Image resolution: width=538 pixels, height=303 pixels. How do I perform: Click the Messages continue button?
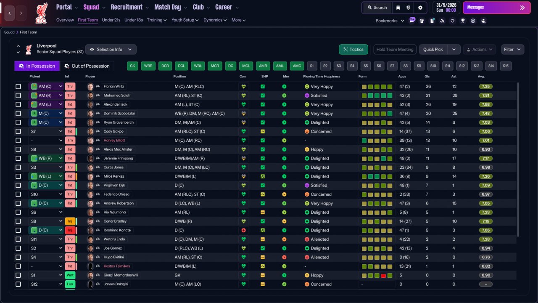pyautogui.click(x=496, y=8)
